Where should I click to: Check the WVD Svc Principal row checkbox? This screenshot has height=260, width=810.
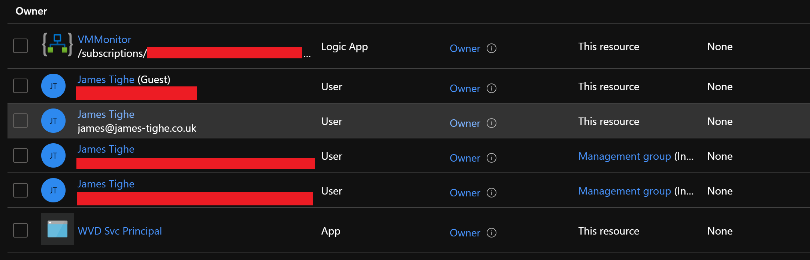pyautogui.click(x=21, y=230)
